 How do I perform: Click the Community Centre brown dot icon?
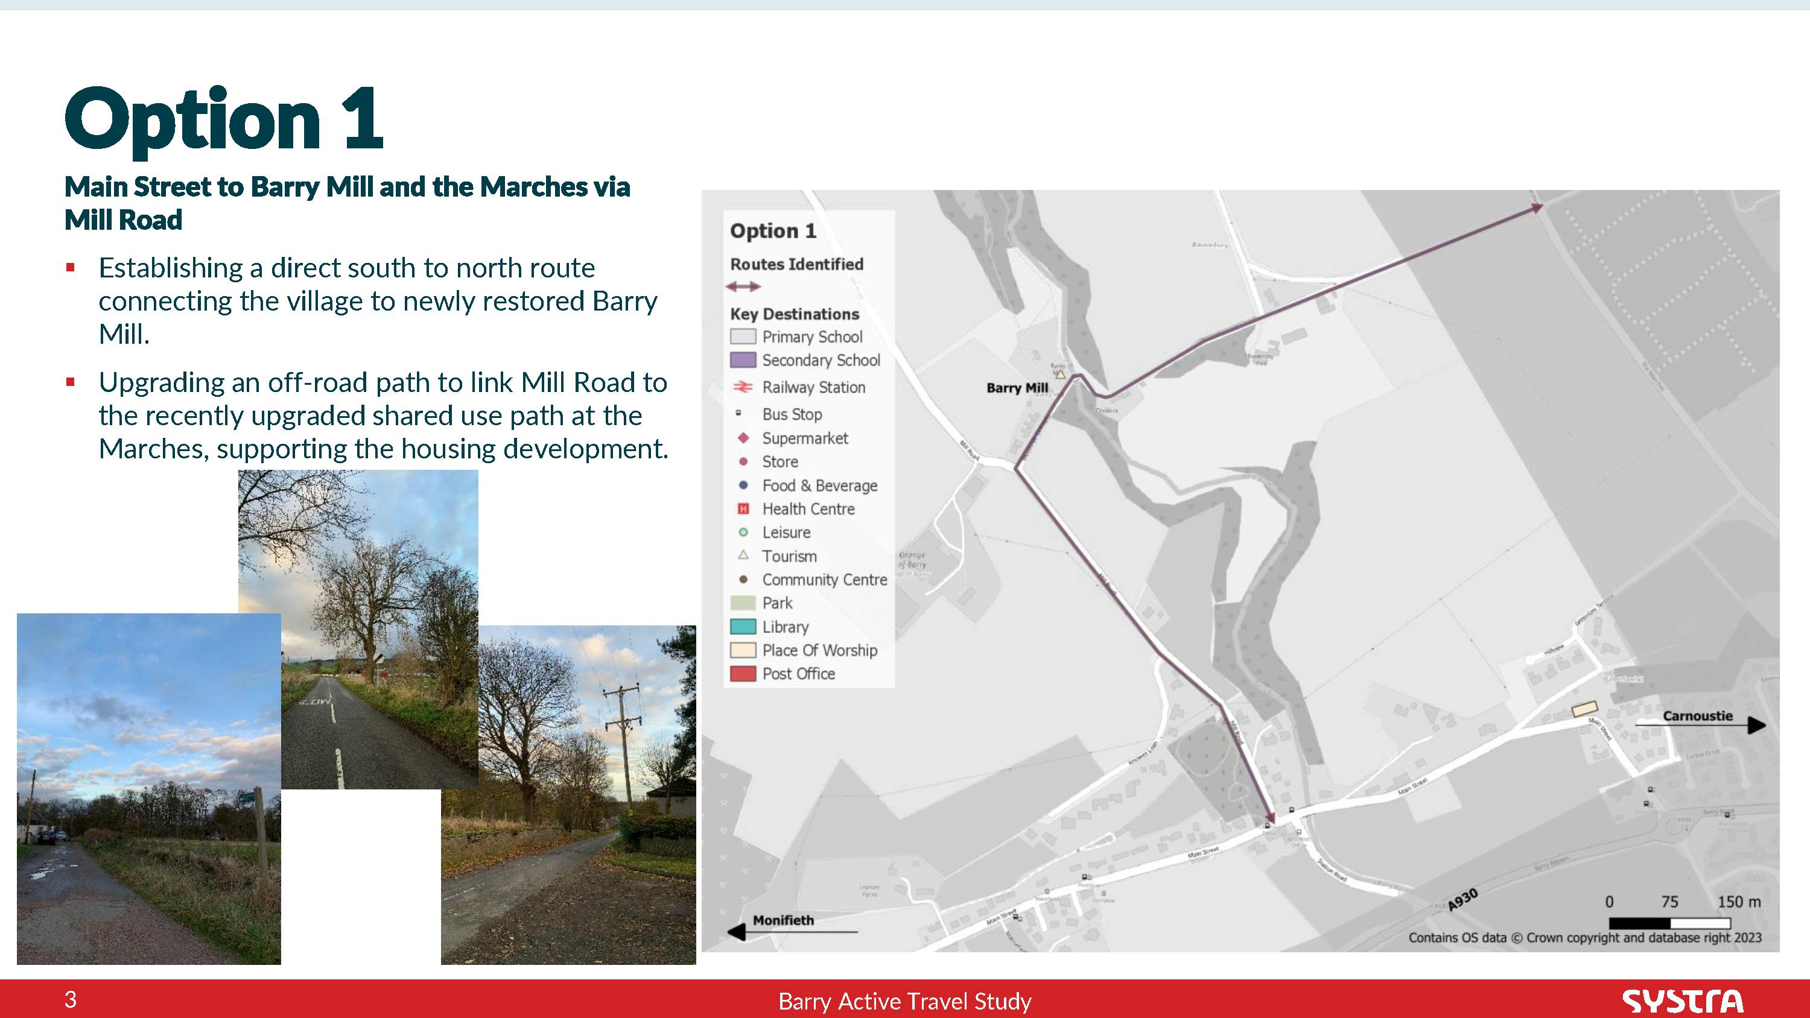coord(743,580)
